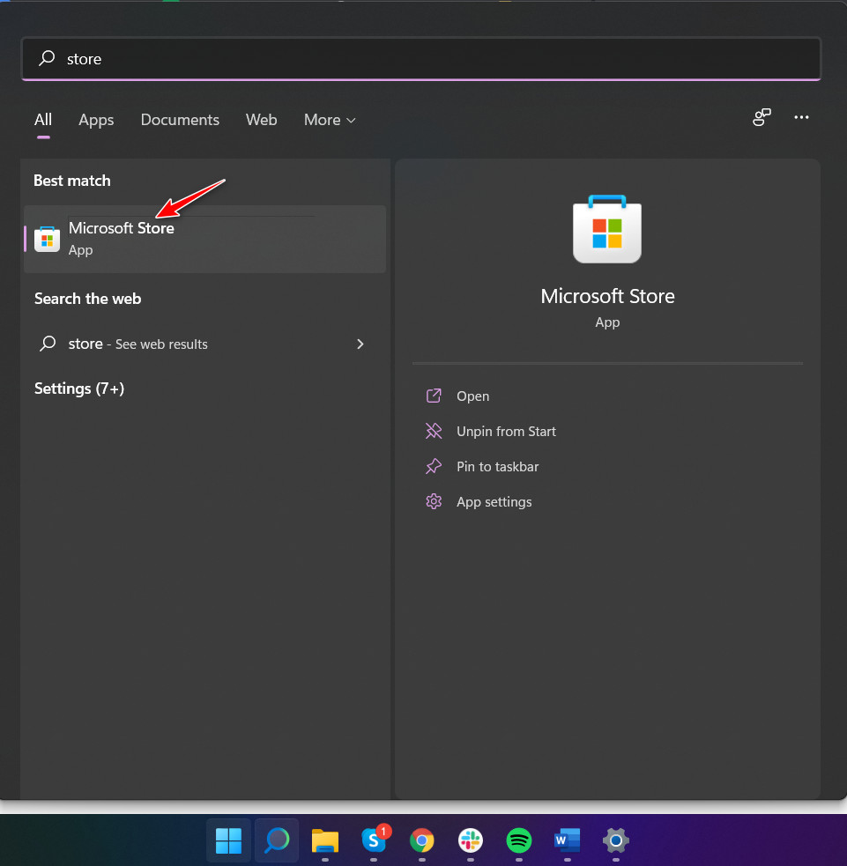Open Microsoft Word from taskbar

(568, 840)
